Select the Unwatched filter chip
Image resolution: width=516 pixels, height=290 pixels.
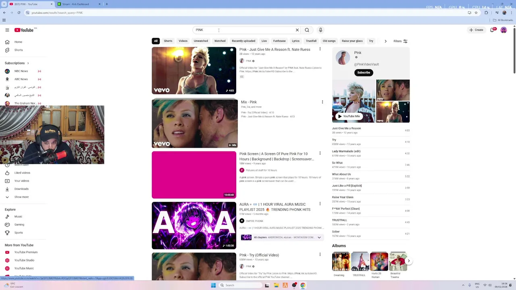coord(201,41)
